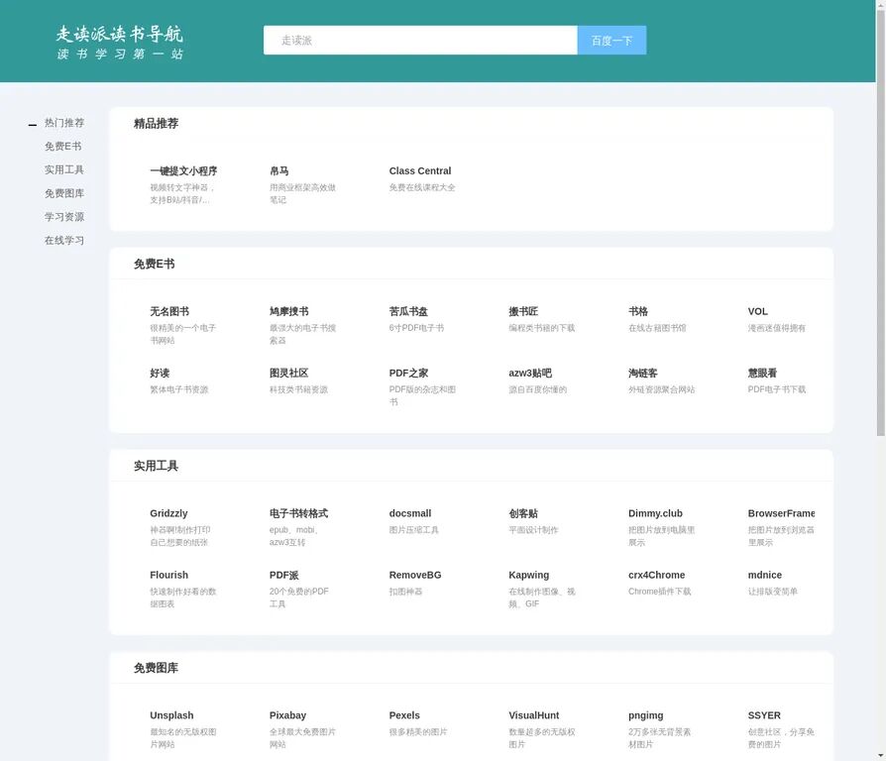This screenshot has width=886, height=761.
Task: Click the 实用工具 section heading
Action: tap(156, 466)
